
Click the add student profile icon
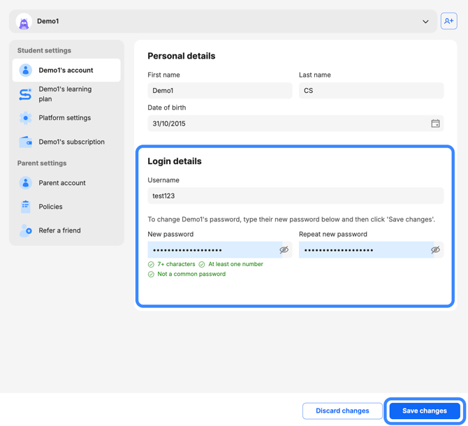448,21
